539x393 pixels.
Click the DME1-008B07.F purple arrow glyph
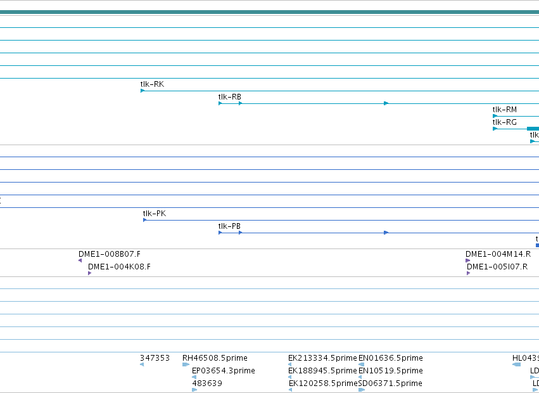click(80, 261)
